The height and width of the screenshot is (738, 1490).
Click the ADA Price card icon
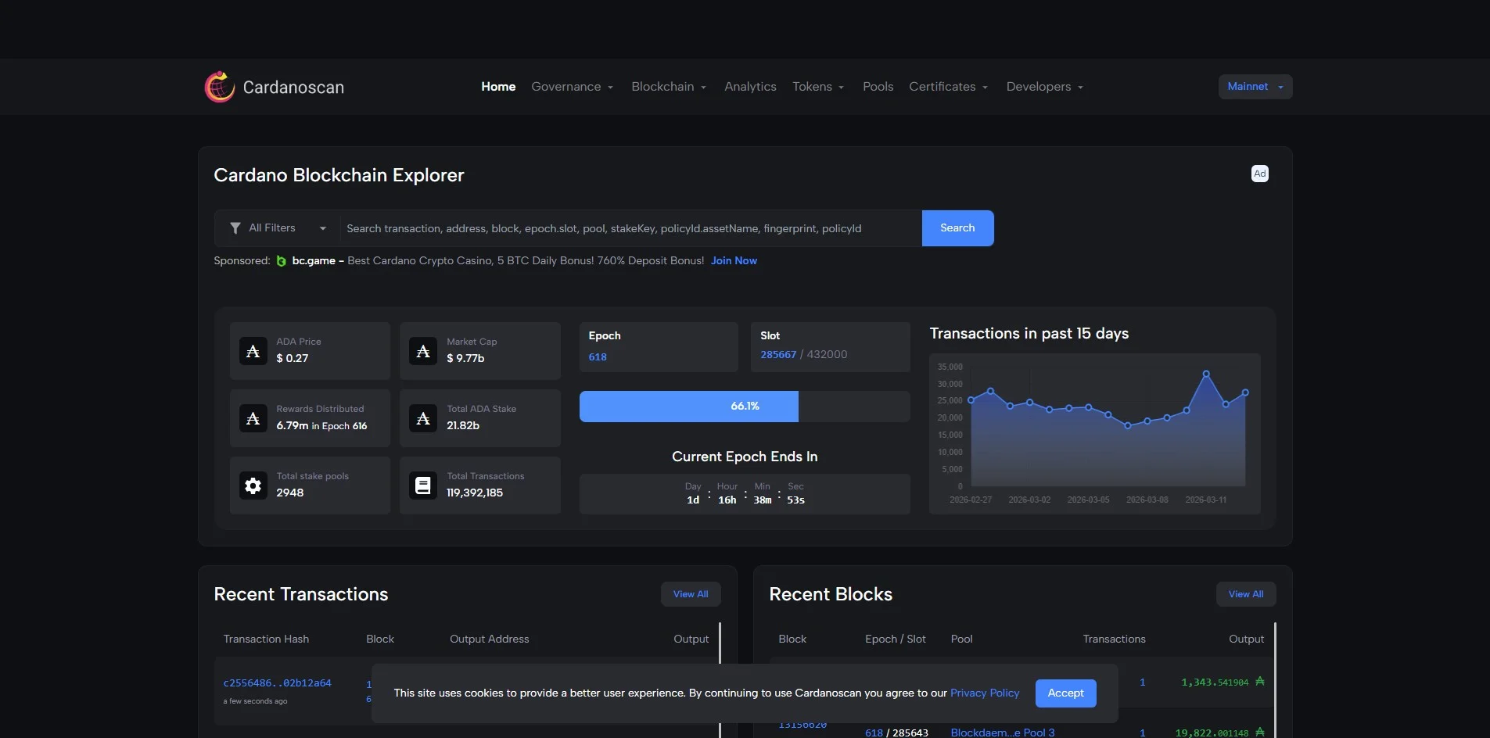(253, 351)
